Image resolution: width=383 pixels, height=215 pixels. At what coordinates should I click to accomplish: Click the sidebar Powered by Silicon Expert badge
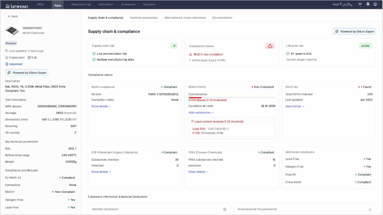(27, 73)
